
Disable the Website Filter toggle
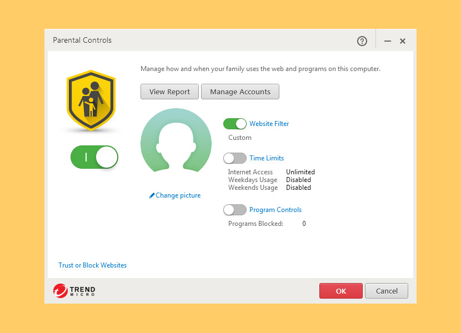point(234,124)
